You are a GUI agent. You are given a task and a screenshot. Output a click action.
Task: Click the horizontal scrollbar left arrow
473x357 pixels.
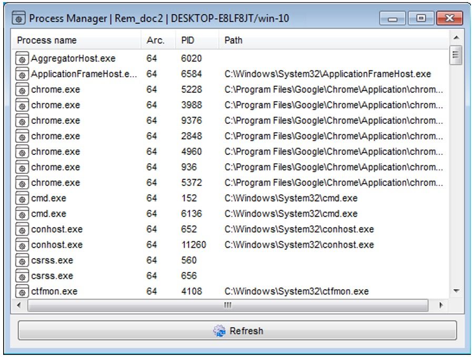pyautogui.click(x=20, y=305)
